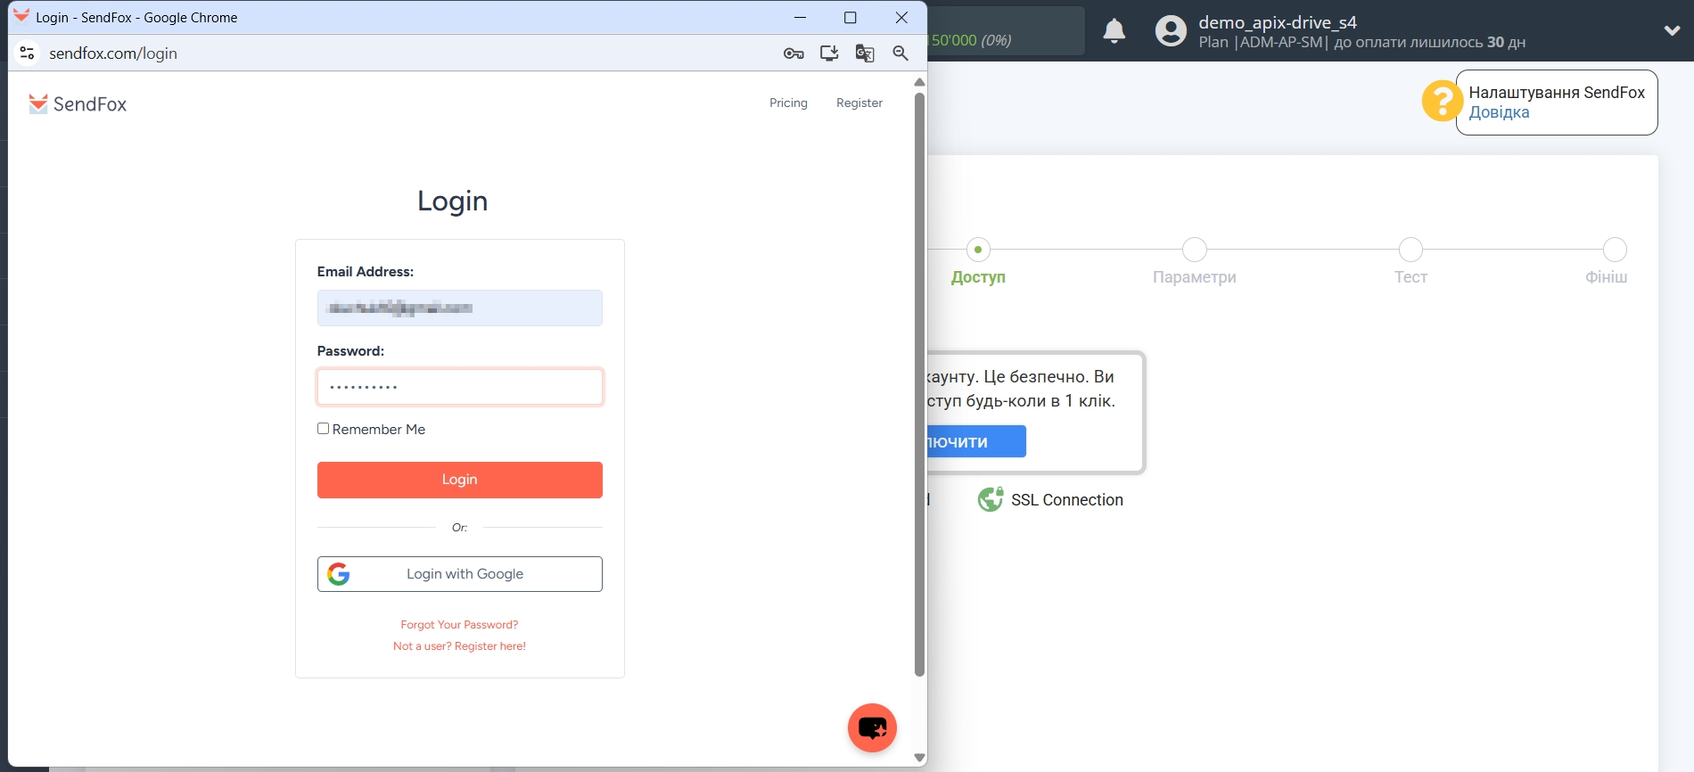Open the Довідка help link
This screenshot has width=1694, height=772.
coord(1499,112)
